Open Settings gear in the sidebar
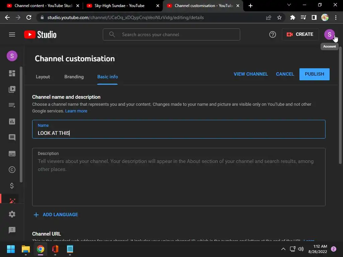The width and height of the screenshot is (343, 257). pos(12,214)
